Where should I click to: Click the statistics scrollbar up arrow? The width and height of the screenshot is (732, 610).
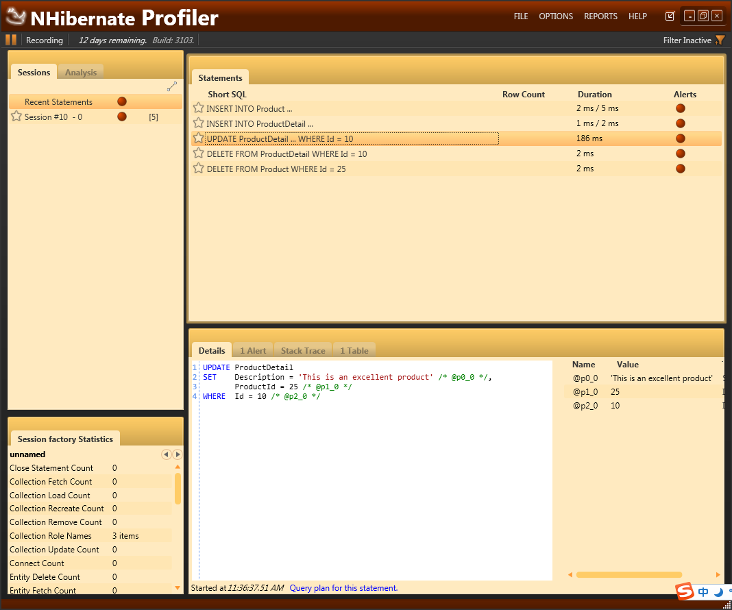tap(178, 467)
